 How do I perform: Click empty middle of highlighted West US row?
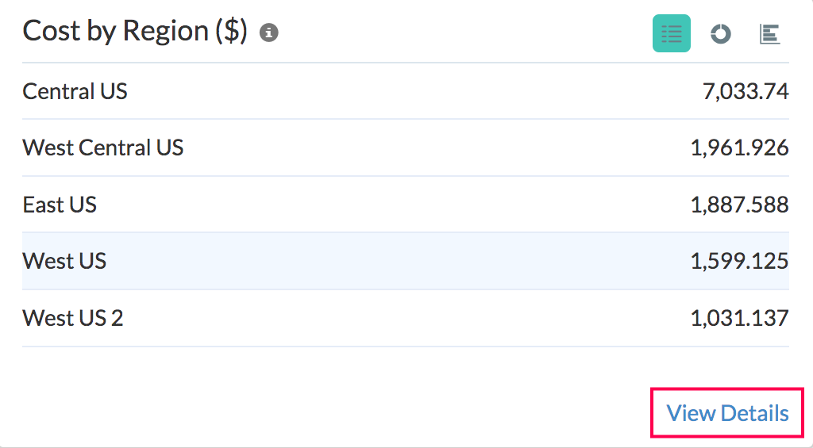pos(397,261)
